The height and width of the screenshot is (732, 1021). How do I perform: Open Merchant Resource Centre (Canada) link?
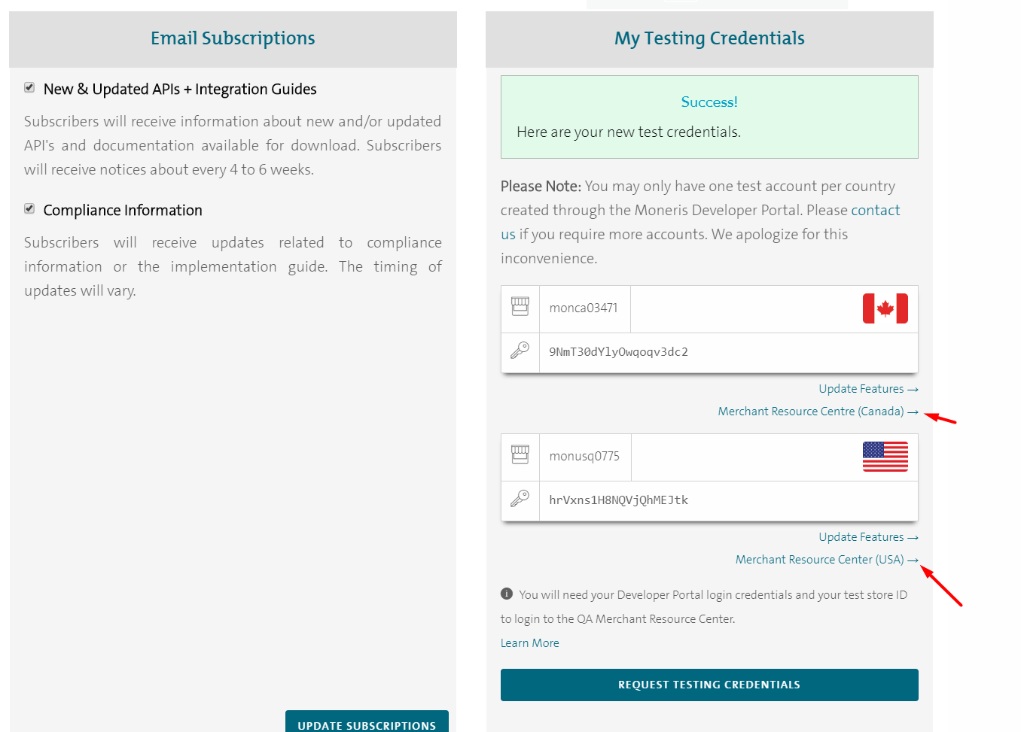818,412
